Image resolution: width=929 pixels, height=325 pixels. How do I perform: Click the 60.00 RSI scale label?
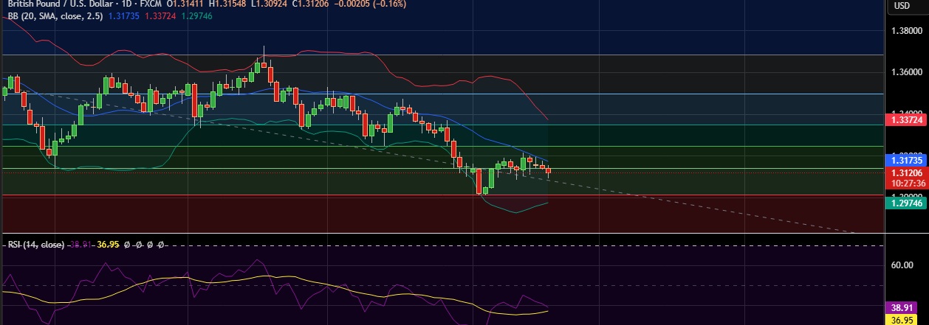tap(904, 265)
